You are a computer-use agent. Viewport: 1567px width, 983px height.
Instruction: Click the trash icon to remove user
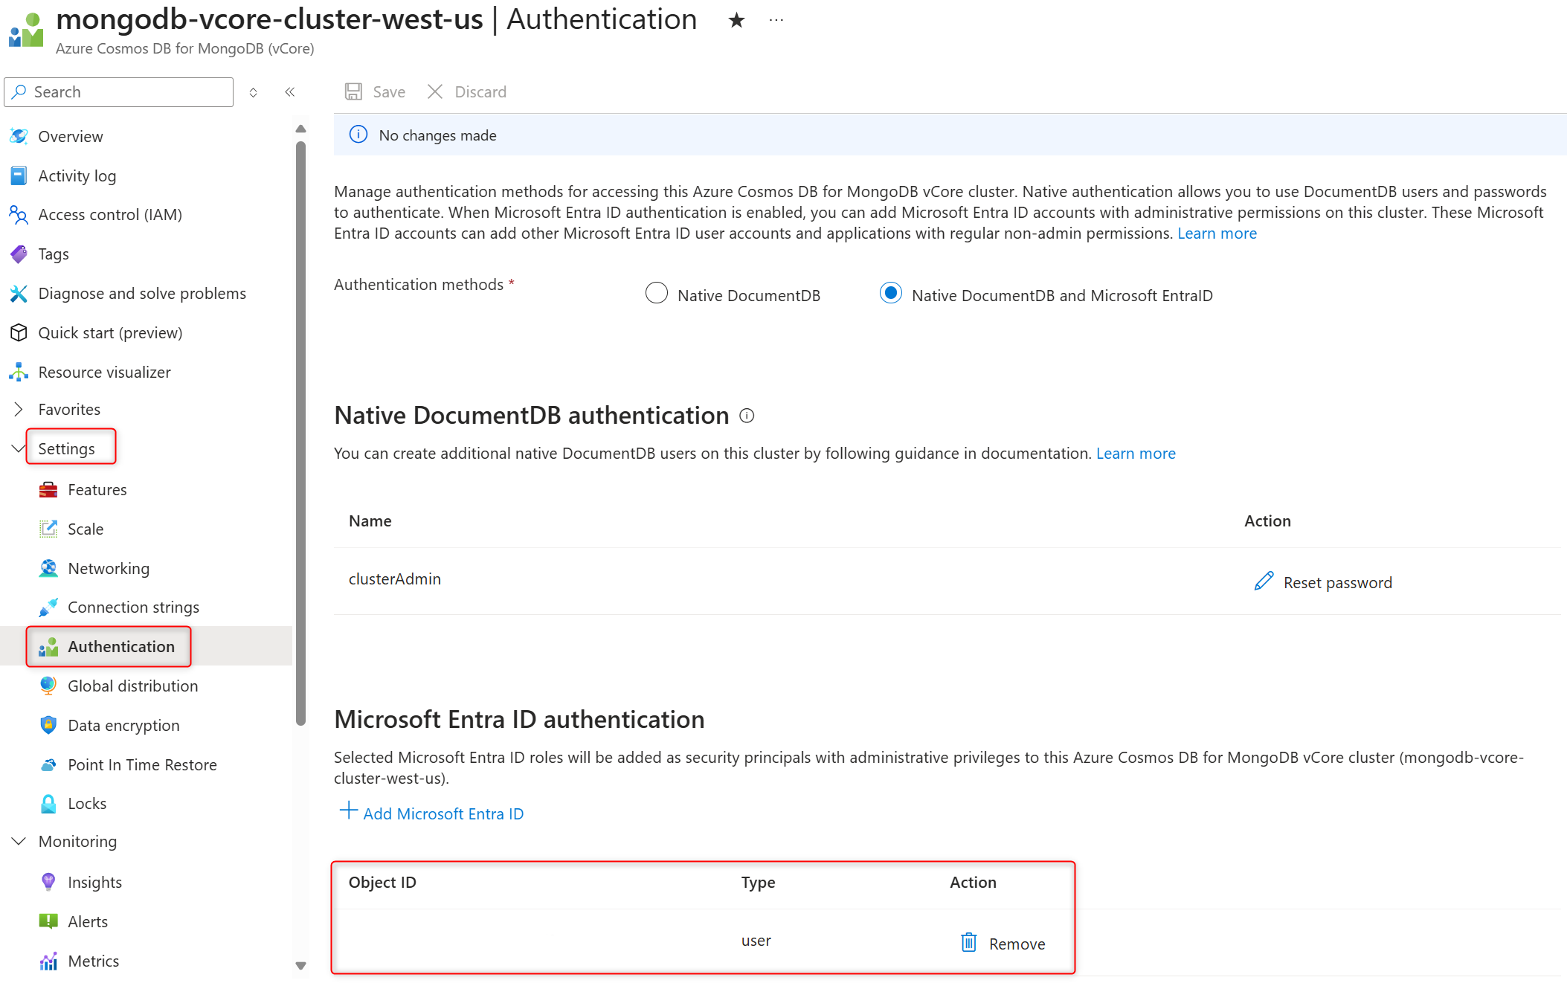tap(968, 943)
